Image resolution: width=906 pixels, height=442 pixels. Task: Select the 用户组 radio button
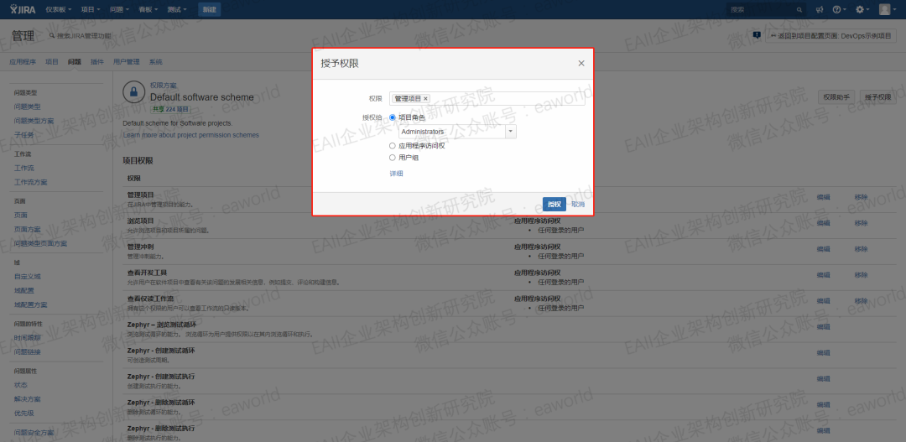[393, 157]
